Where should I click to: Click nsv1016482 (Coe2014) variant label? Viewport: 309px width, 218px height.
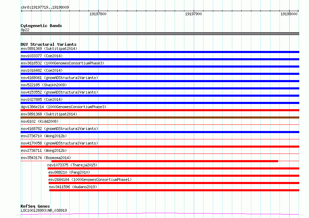[42, 70]
